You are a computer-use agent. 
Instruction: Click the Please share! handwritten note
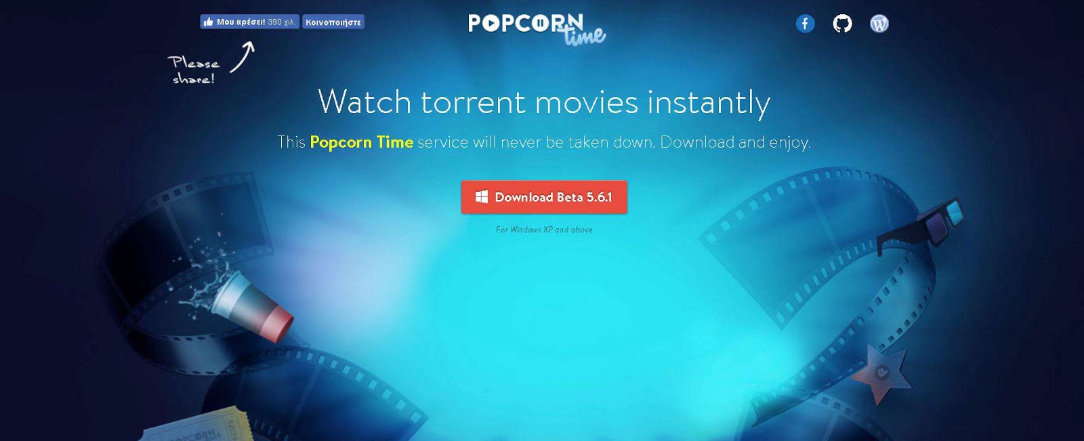click(x=194, y=70)
